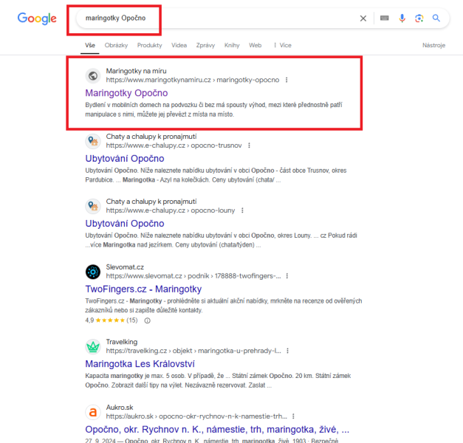Click into the maringotky Opočno search field
The height and width of the screenshot is (443, 463).
point(216,18)
